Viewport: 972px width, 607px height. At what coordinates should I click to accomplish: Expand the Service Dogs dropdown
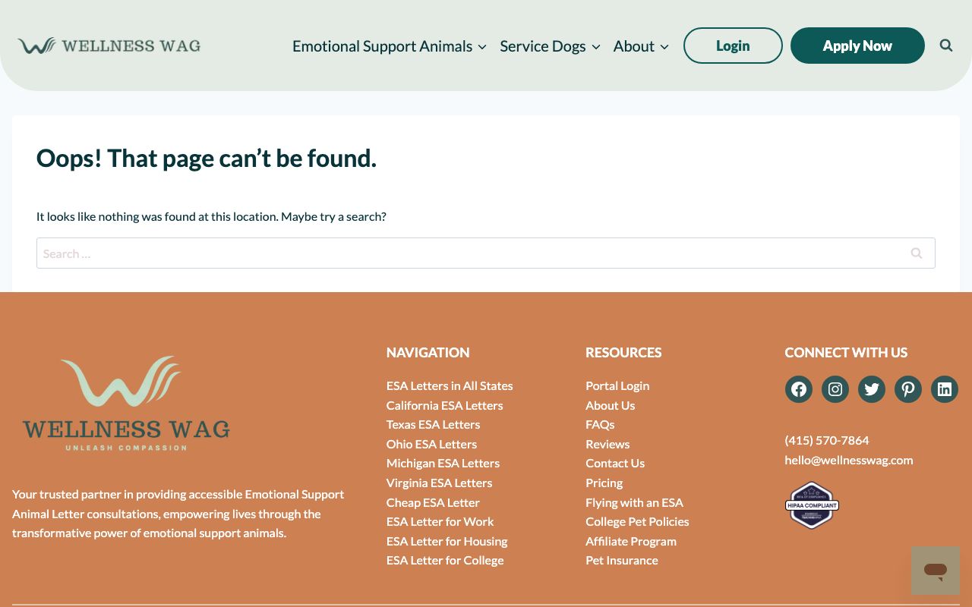(x=550, y=46)
